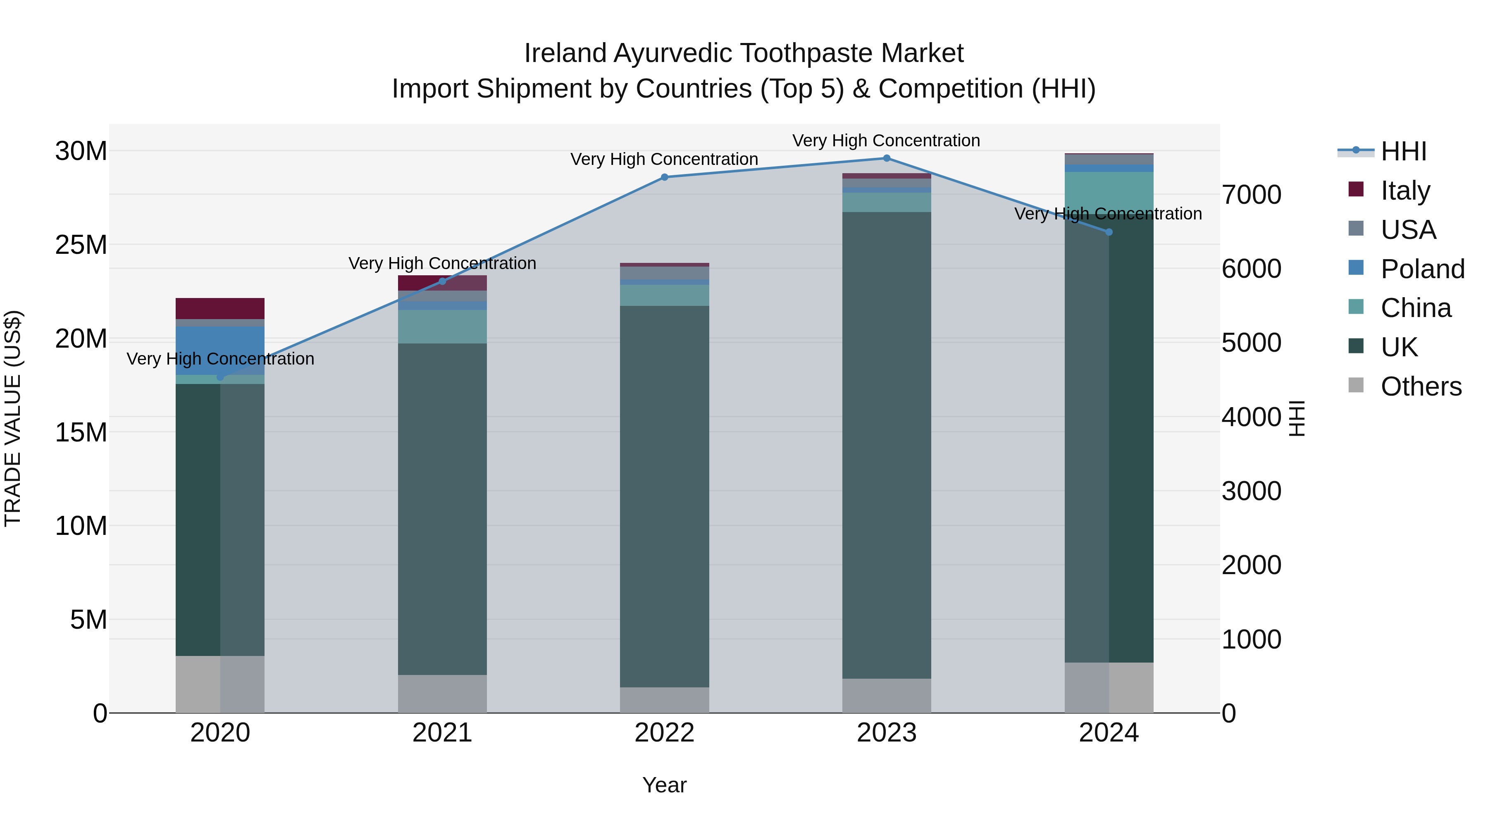The image size is (1488, 837).
Task: Click the HHI line marker for 2021
Action: coord(442,281)
